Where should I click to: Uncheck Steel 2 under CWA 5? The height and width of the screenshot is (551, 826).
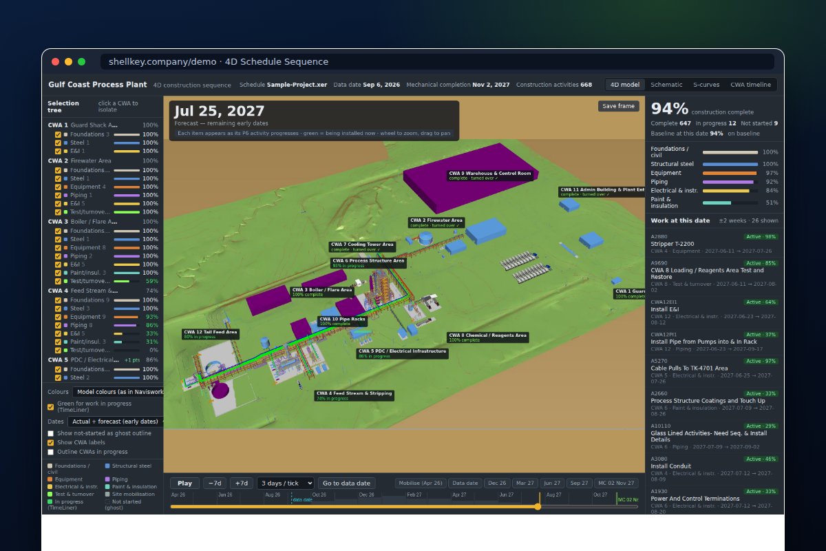coord(58,377)
